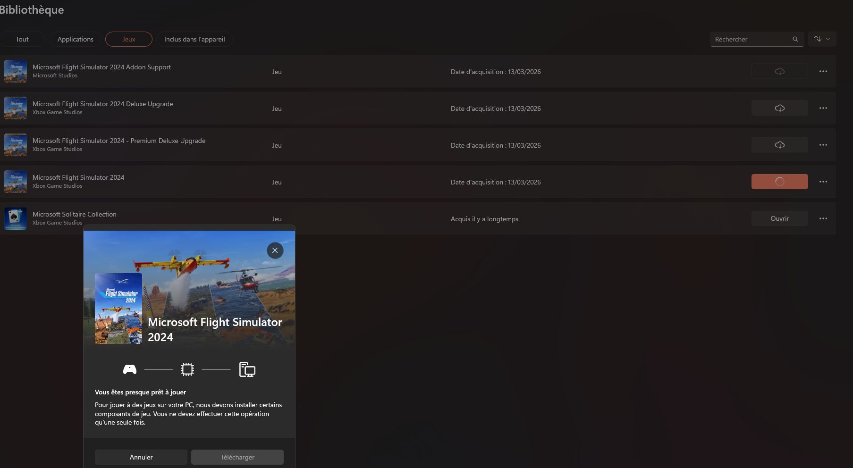Screen dimensions: 853x468
Task: Select the Tout filter tab
Action: (22, 39)
